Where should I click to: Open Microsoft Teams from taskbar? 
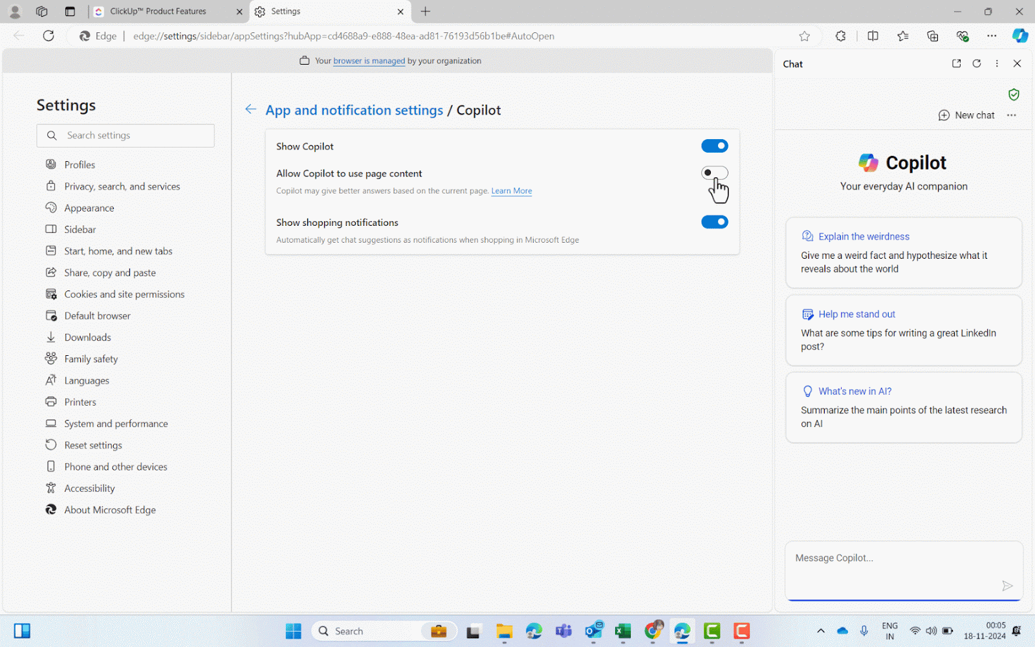(563, 631)
